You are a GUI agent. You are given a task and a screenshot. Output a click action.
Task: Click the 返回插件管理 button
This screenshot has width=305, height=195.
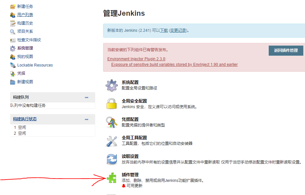point(286,50)
